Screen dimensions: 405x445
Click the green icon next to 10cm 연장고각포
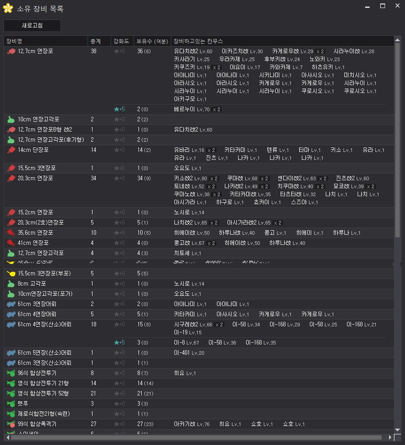click(11, 120)
